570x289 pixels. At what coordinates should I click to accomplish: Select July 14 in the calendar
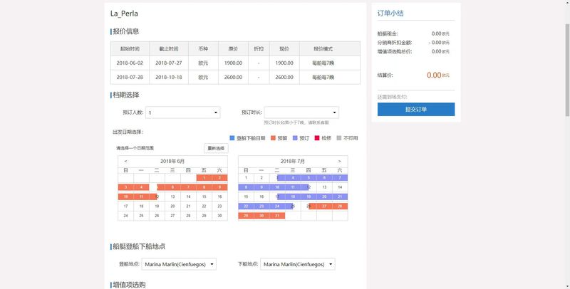tap(340, 187)
